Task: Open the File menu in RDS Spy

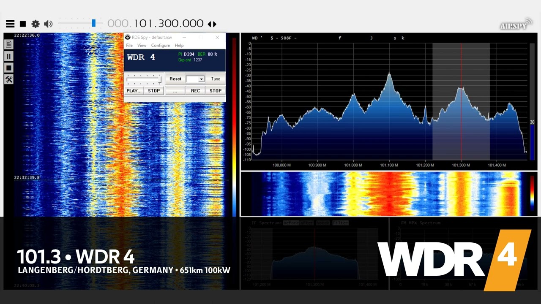Action: tap(129, 46)
